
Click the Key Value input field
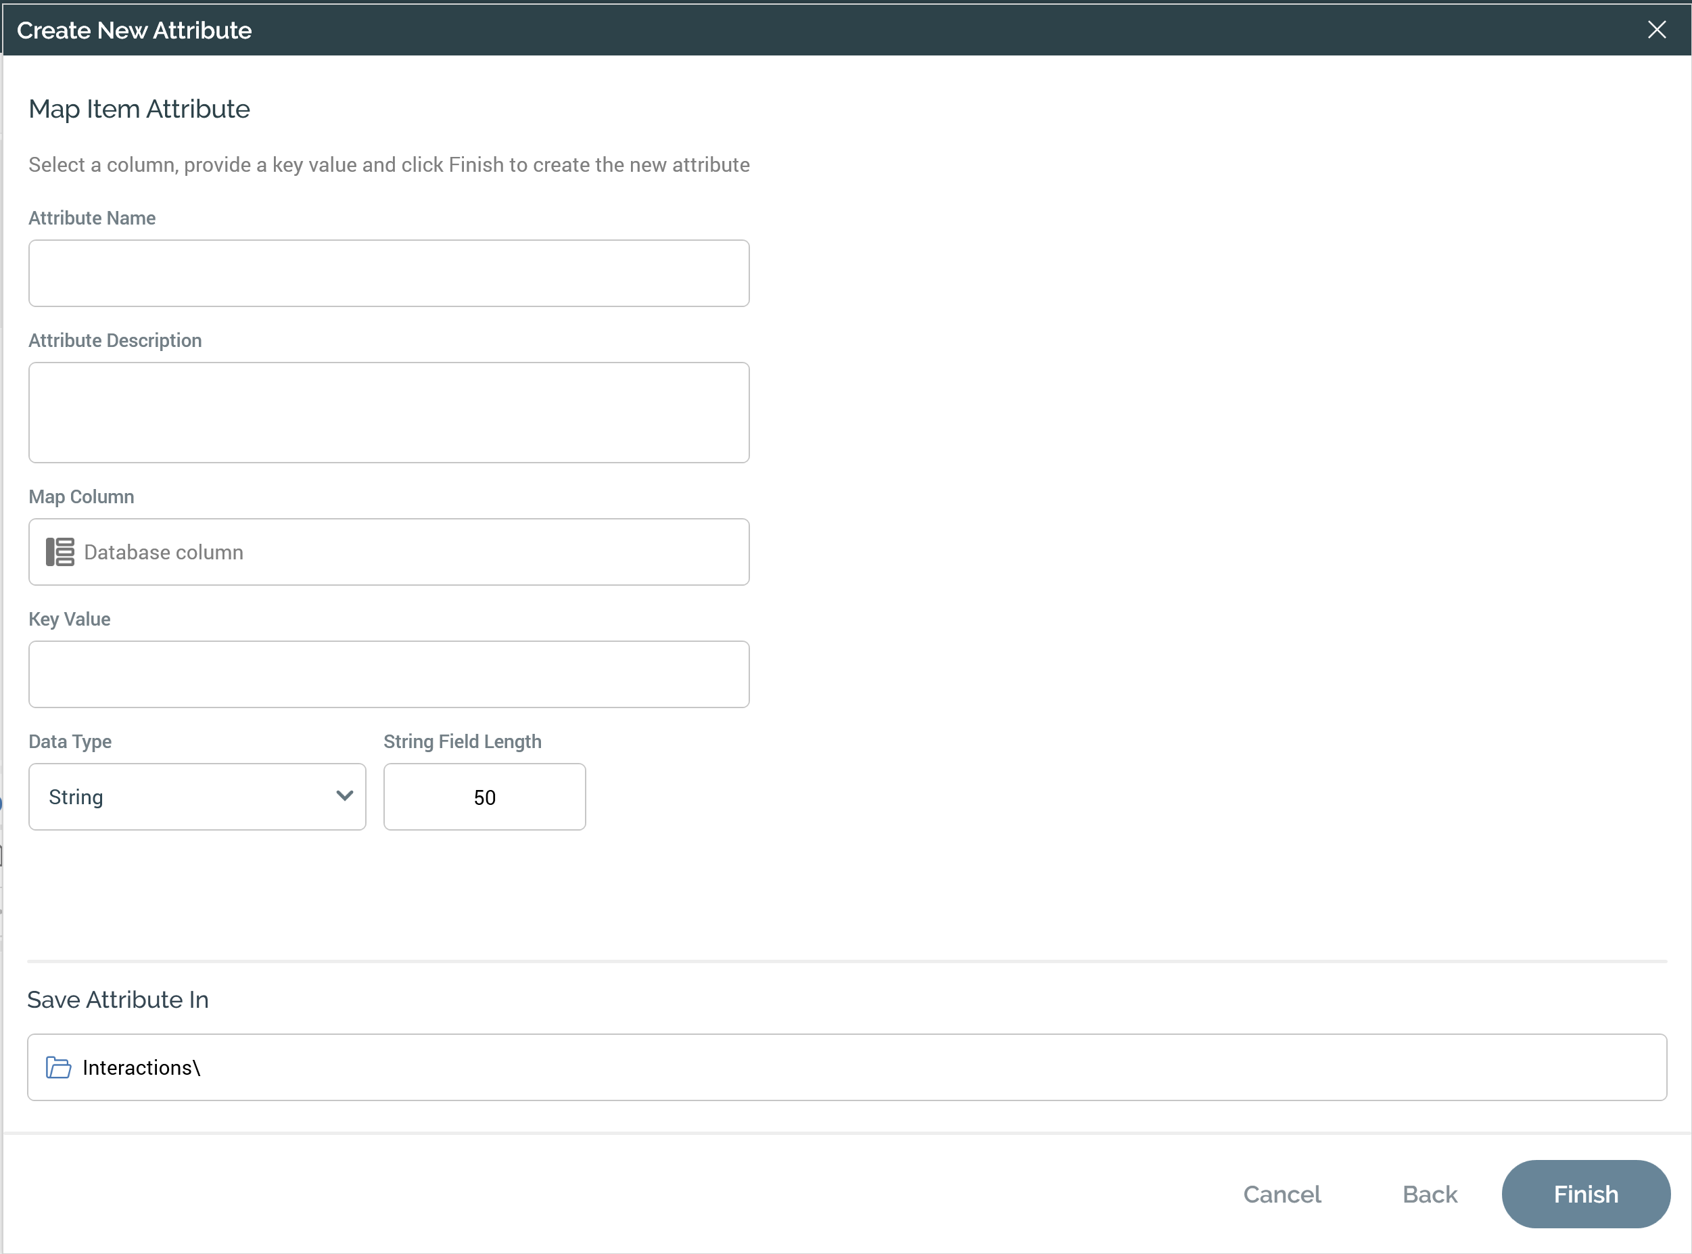click(388, 674)
